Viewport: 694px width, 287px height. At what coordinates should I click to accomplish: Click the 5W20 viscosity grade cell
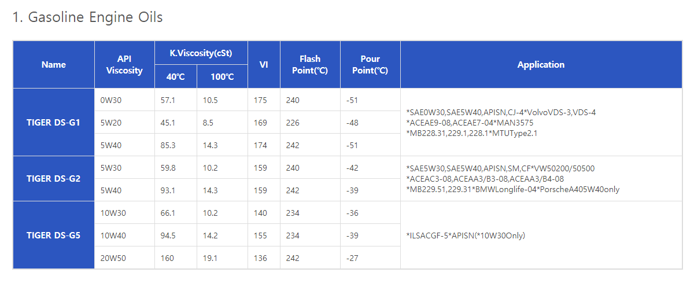point(111,123)
